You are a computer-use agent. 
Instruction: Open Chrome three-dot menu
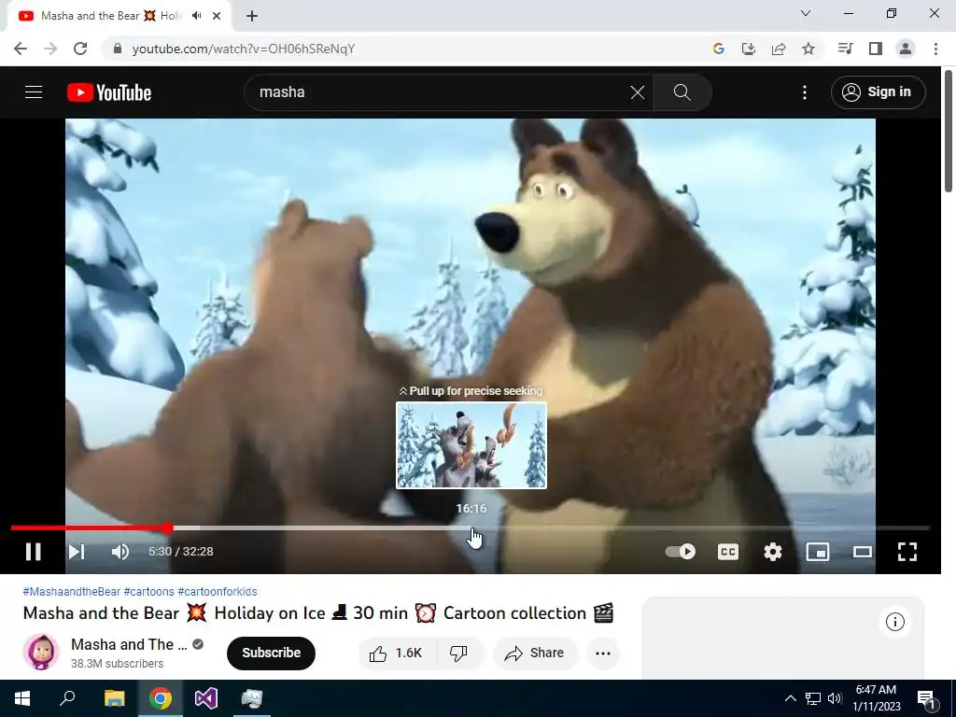click(x=935, y=49)
